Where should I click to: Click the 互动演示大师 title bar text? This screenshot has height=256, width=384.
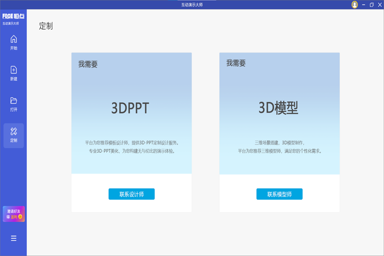(x=192, y=4)
